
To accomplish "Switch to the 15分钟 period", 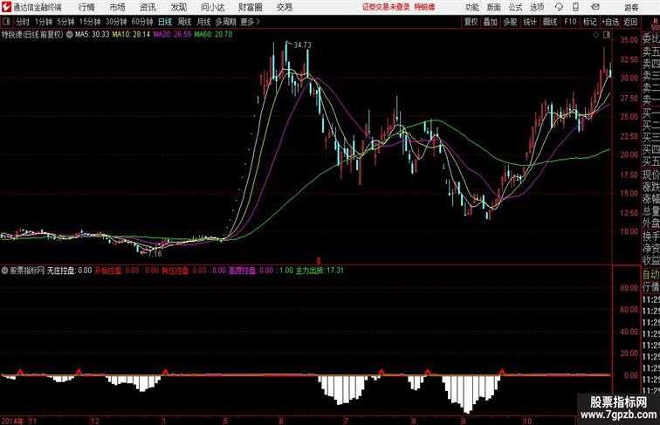I will point(90,22).
